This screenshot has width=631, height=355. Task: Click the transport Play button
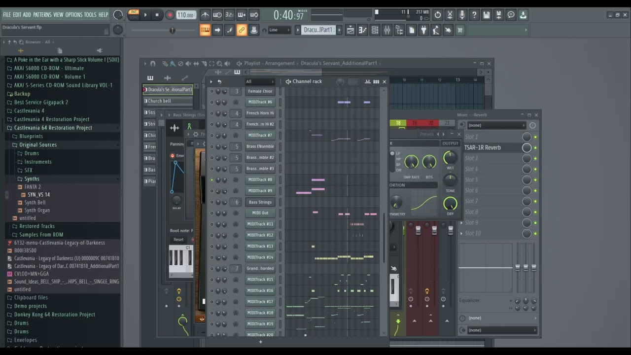[x=145, y=15]
